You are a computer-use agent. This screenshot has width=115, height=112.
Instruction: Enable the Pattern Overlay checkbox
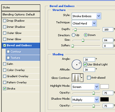pos(5,82)
